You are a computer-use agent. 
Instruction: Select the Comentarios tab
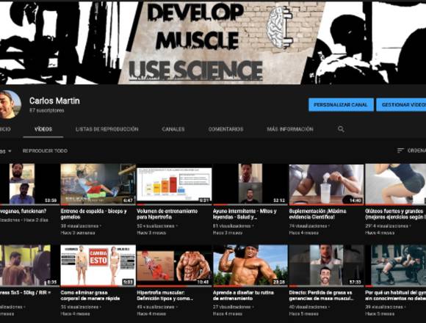pyautogui.click(x=225, y=129)
